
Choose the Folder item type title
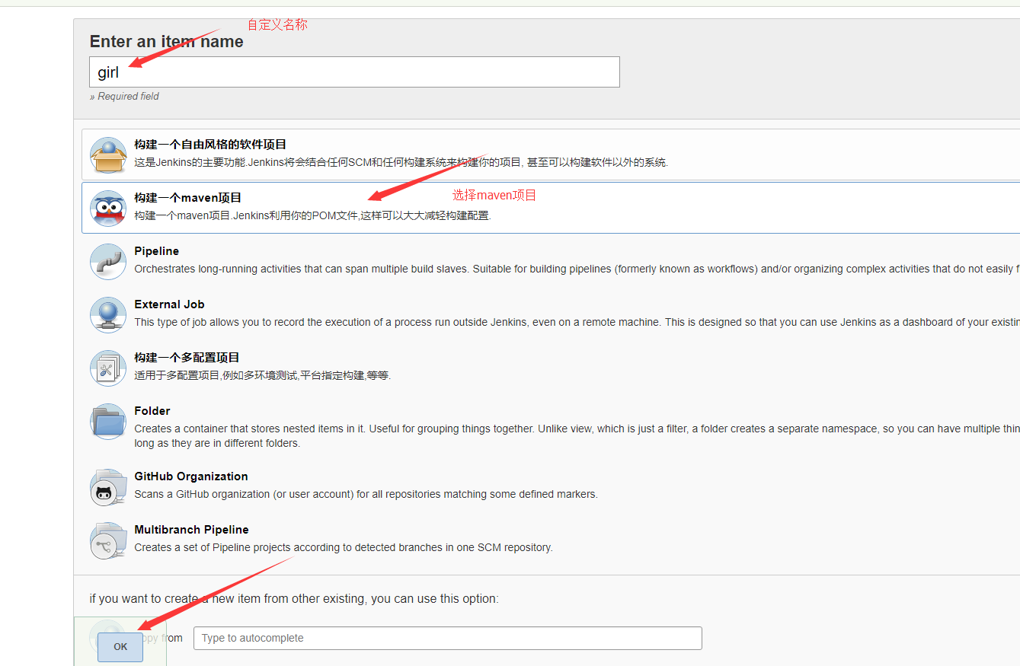pyautogui.click(x=152, y=411)
